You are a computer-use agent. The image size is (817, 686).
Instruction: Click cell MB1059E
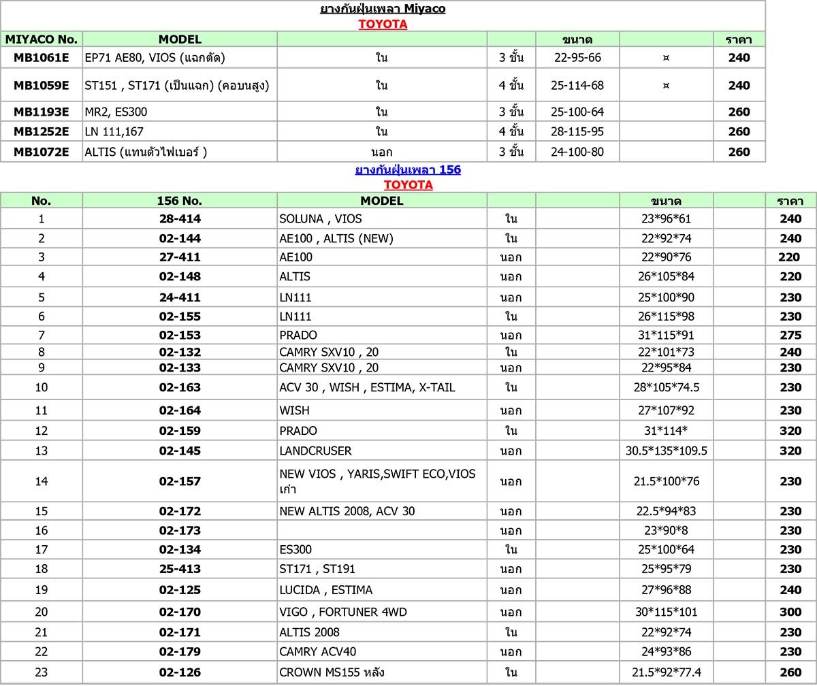pyautogui.click(x=42, y=85)
